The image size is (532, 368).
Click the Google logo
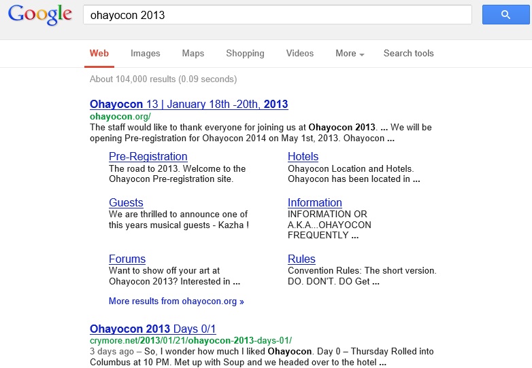coord(39,15)
